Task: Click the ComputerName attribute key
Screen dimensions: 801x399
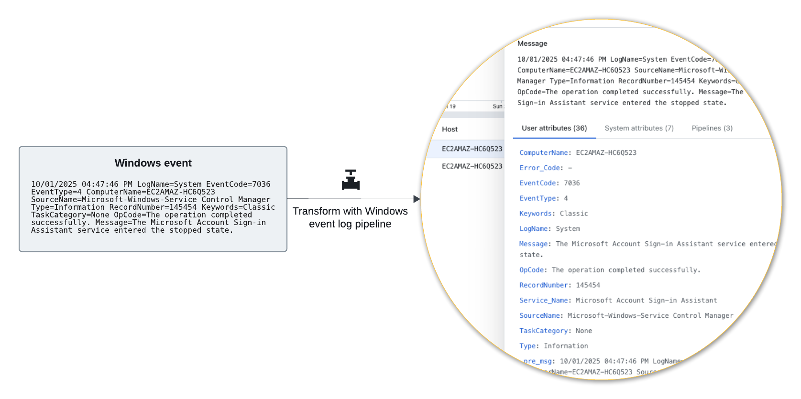Action: point(543,153)
